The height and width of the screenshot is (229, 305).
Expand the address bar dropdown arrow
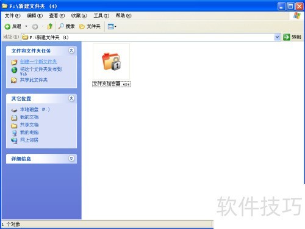tap(277, 37)
